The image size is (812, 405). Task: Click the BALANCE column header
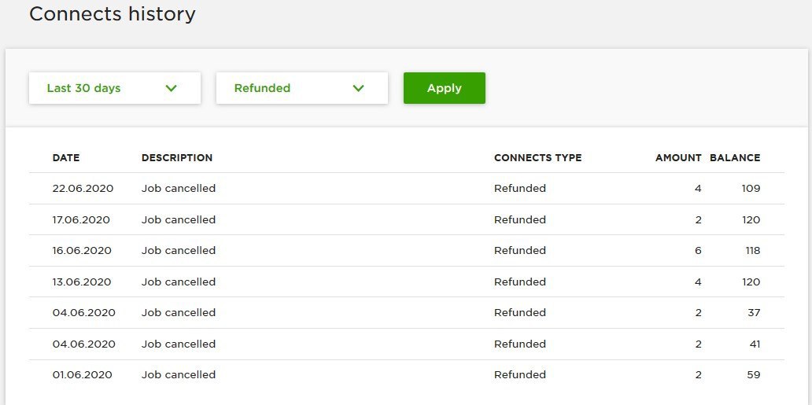tap(735, 158)
